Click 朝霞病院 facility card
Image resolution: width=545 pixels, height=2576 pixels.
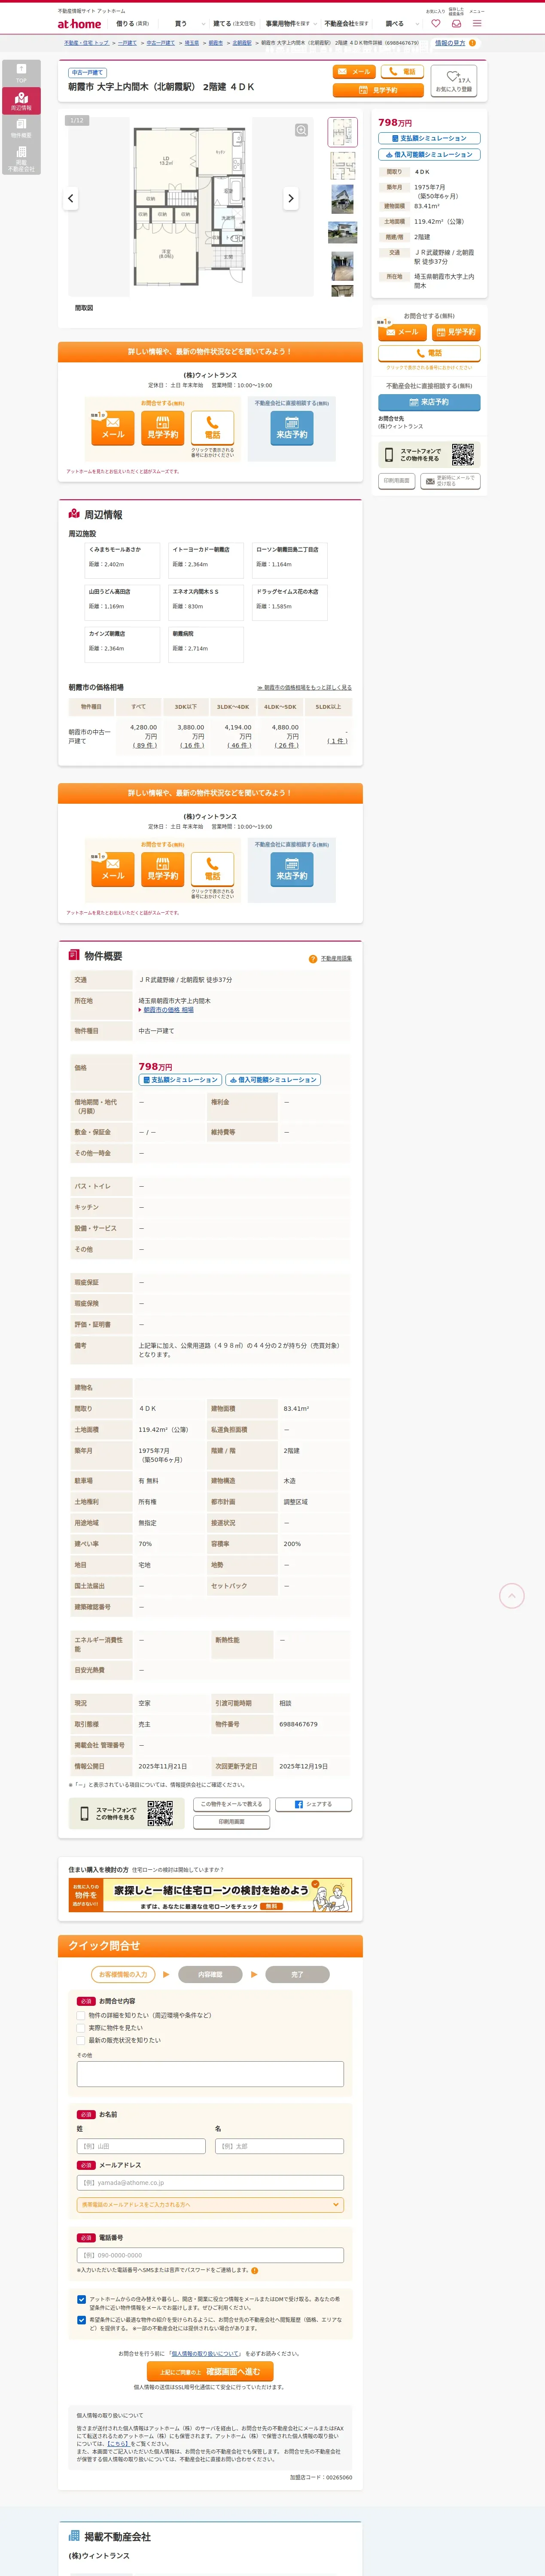206,644
